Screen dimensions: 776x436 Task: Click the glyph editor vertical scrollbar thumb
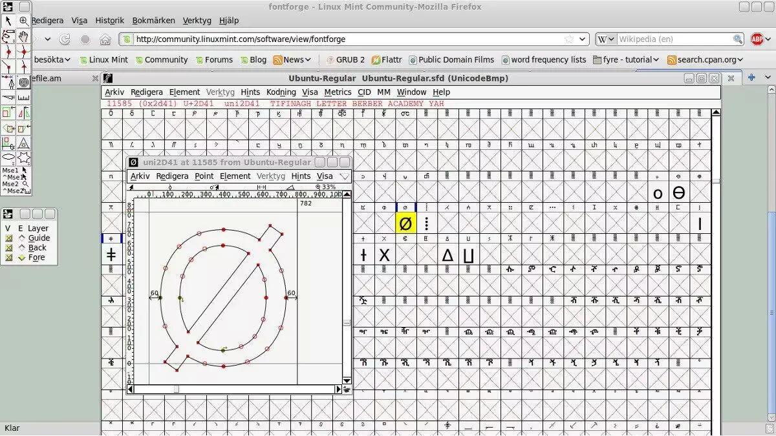coord(347,323)
